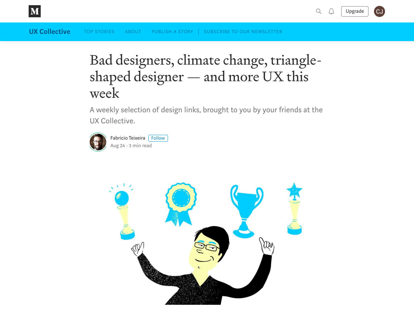Click the blue trophy cup illustration
The width and height of the screenshot is (414, 311).
(246, 209)
